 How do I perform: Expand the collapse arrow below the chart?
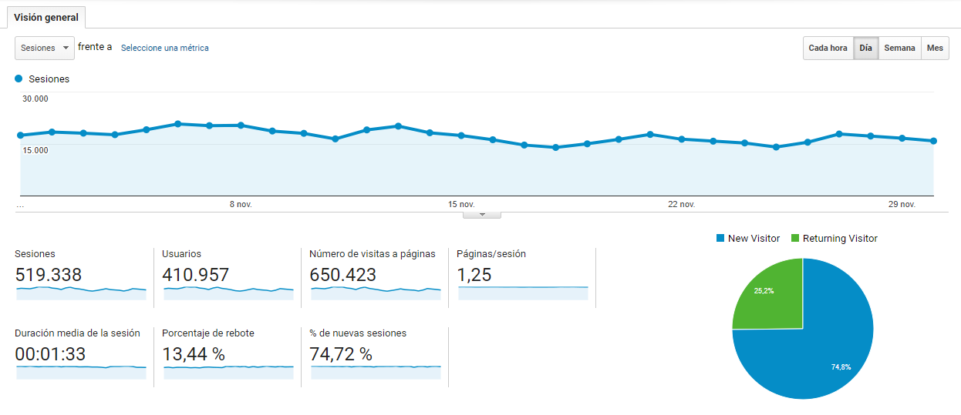[x=482, y=215]
